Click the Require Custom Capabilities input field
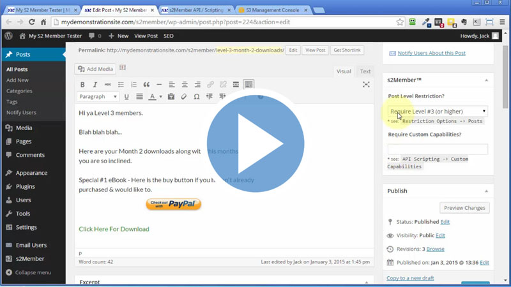This screenshot has width=511, height=287. click(438, 149)
